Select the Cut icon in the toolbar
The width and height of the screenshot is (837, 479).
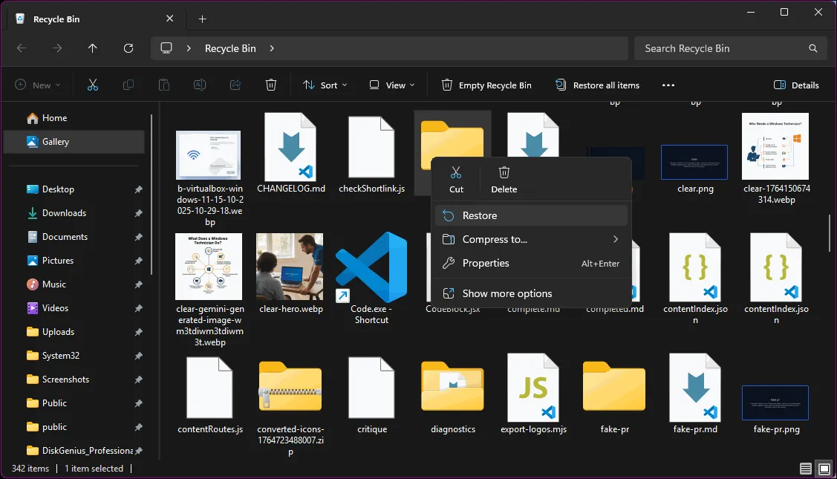(92, 85)
